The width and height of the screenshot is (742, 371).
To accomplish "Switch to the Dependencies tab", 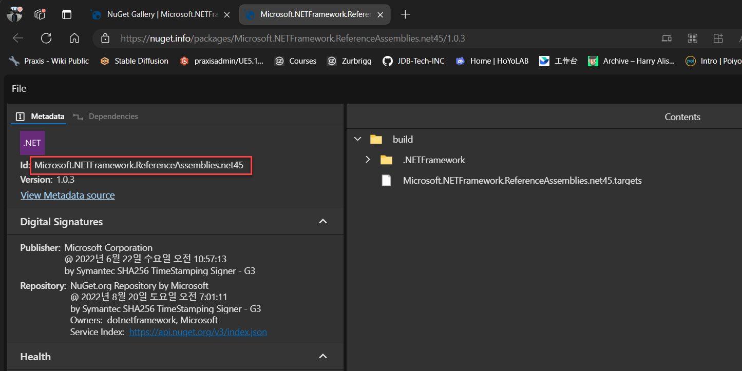I will (106, 116).
